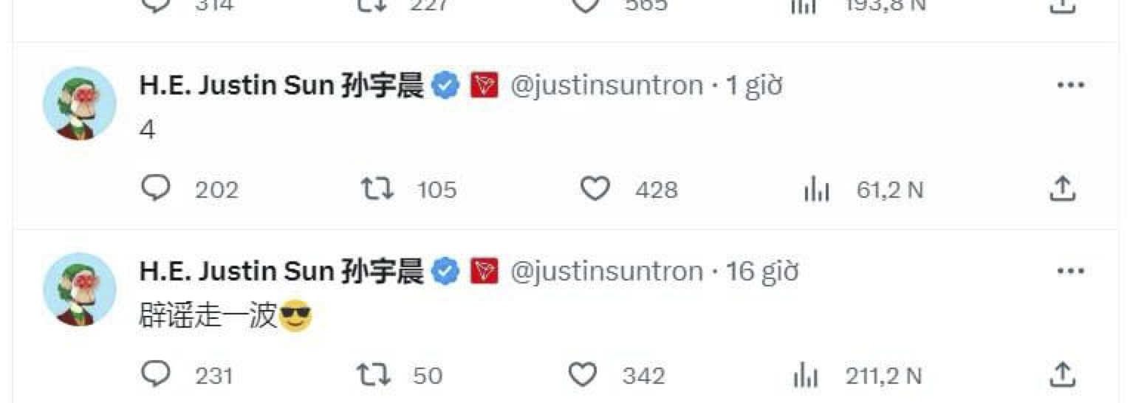The width and height of the screenshot is (1130, 403).
Task: Click the blue verified badge on the 16 giờ tweet
Action: [x=445, y=272]
